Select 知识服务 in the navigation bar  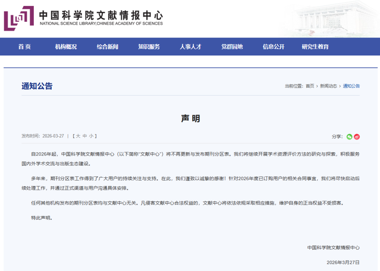pyautogui.click(x=149, y=47)
